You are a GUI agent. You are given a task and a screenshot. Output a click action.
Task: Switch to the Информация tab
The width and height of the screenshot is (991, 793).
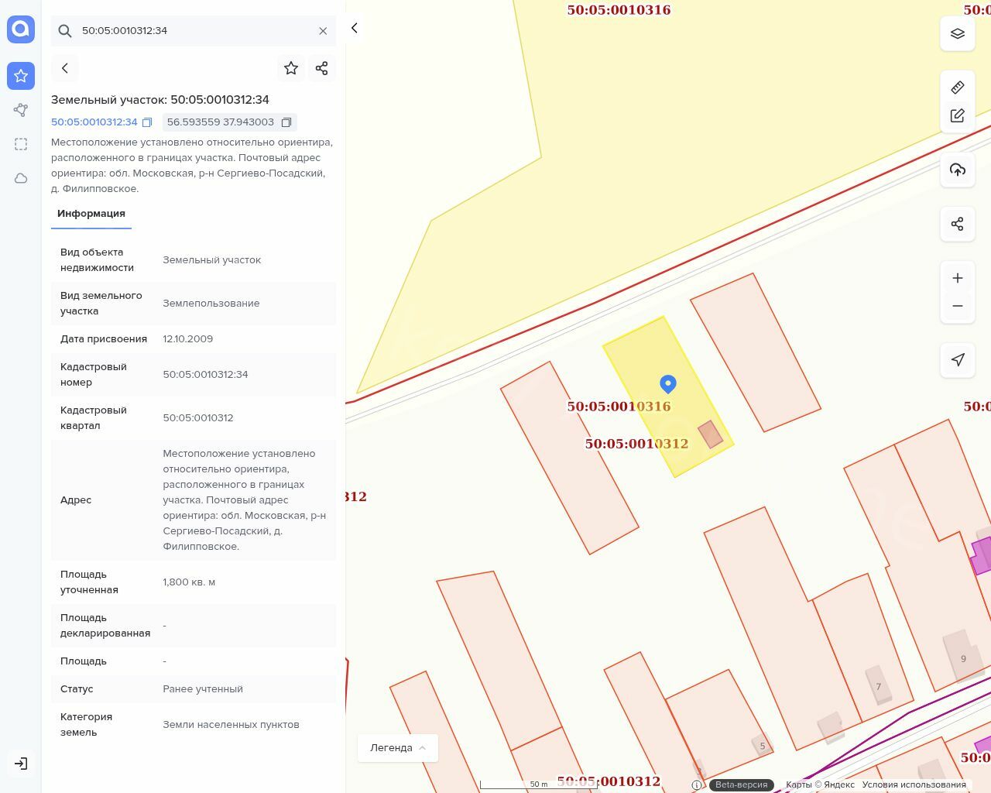click(x=91, y=214)
